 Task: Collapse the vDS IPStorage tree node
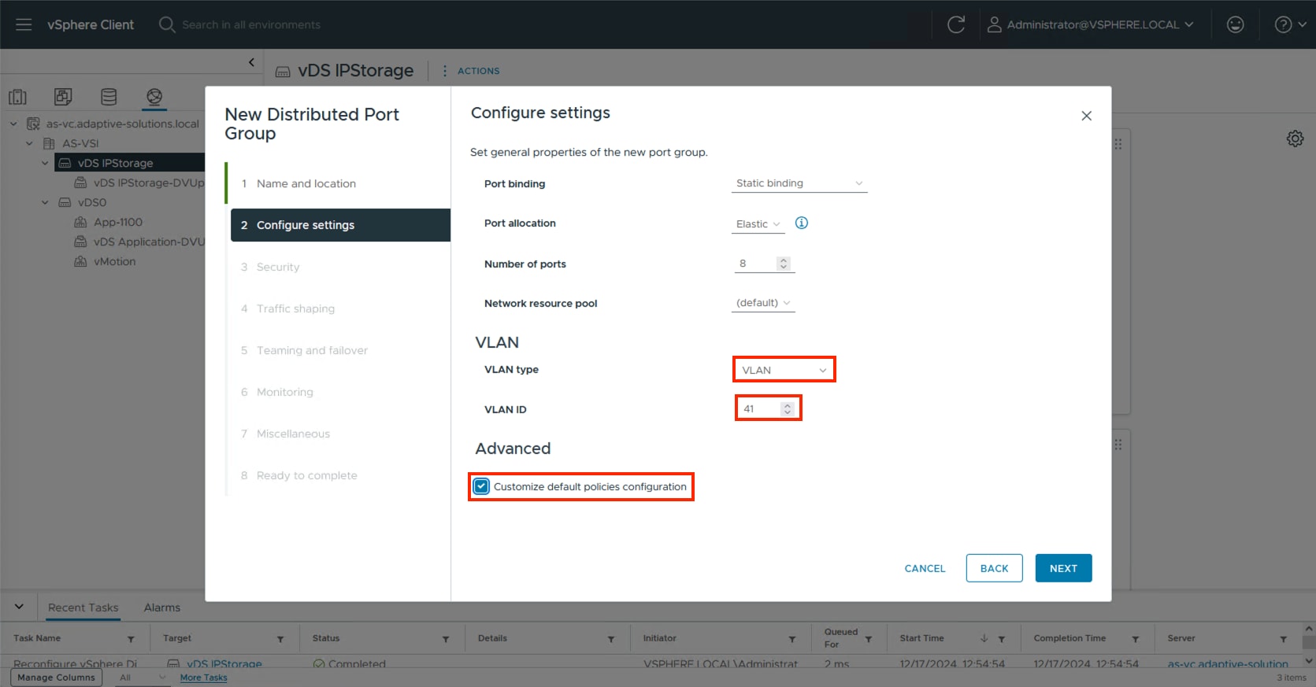(x=45, y=163)
